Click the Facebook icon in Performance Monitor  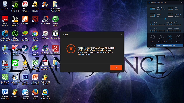(151, 45)
